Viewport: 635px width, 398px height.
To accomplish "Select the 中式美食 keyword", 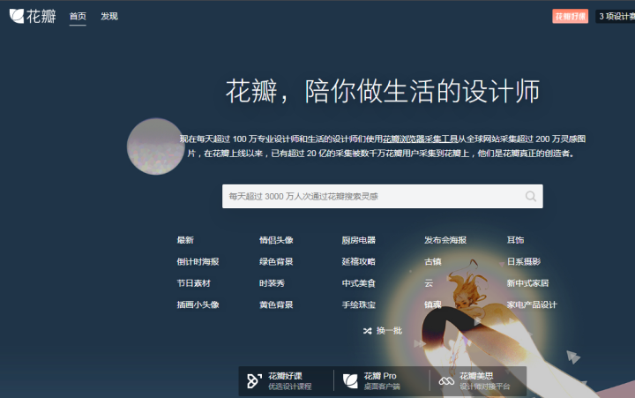I will pyautogui.click(x=359, y=283).
